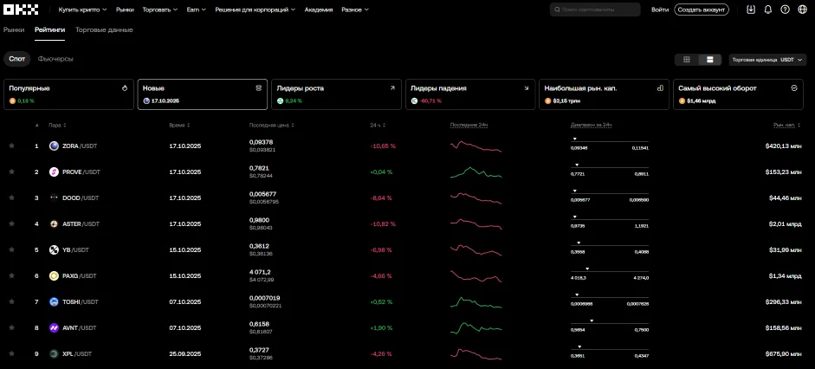Favorite the ZORA/USDT star
815x369 pixels.
pos(11,146)
